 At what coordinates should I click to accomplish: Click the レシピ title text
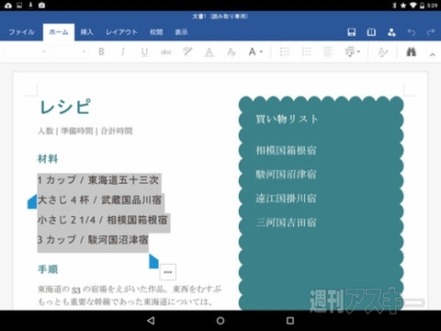(65, 107)
